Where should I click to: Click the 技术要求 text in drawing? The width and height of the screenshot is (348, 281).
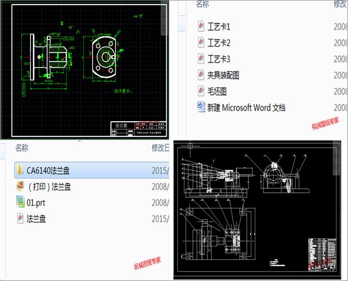pyautogui.click(x=123, y=91)
